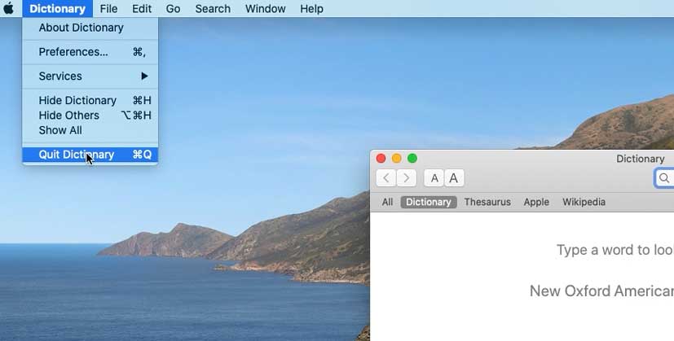
Task: Switch to the Wikipedia tab
Action: point(584,202)
